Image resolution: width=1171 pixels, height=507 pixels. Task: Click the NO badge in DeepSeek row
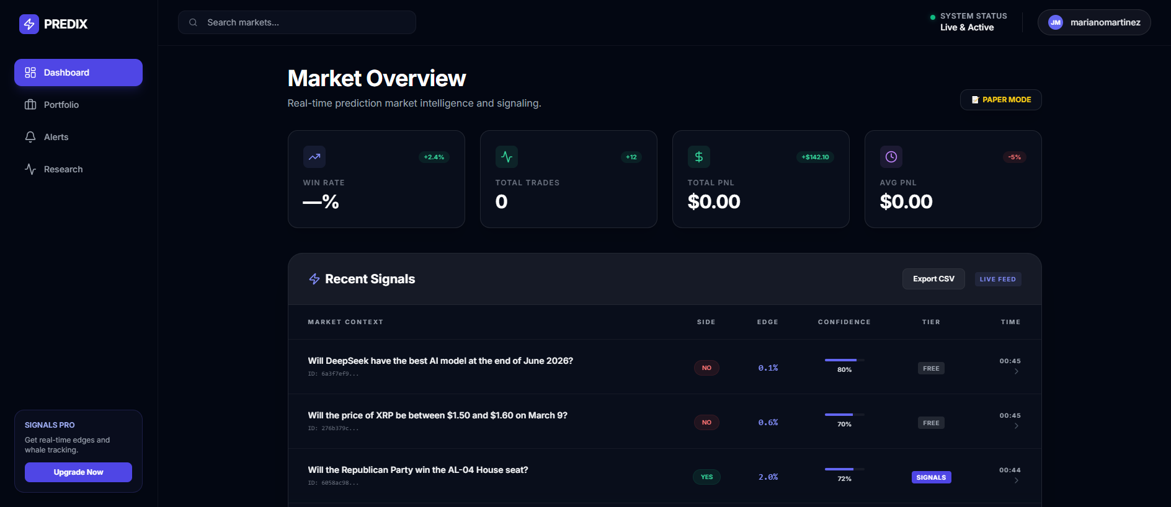tap(706, 368)
